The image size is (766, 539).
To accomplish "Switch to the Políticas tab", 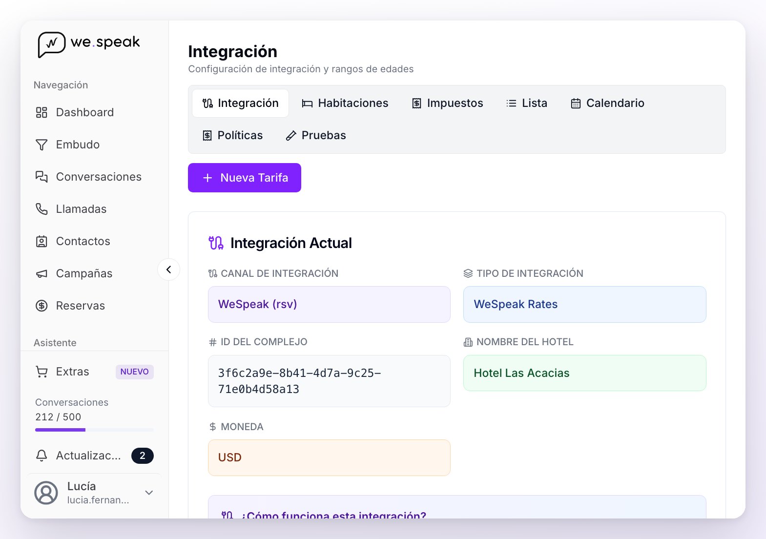I will [232, 135].
